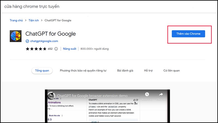
Task: Click the verified publisher badge icon
Action: point(27,41)
